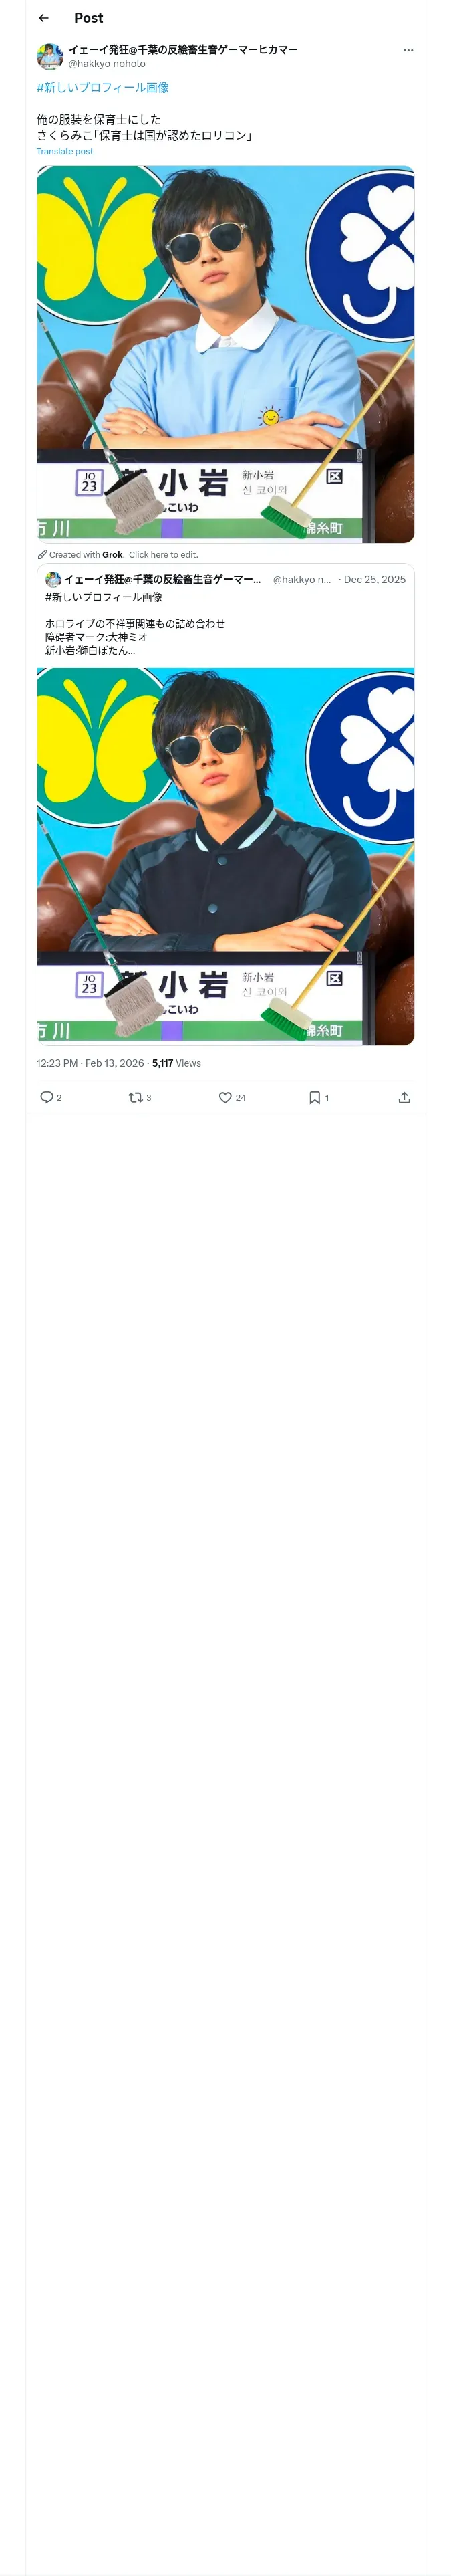451x2576 pixels.
Task: Go back using the arrow icon
Action: point(43,18)
